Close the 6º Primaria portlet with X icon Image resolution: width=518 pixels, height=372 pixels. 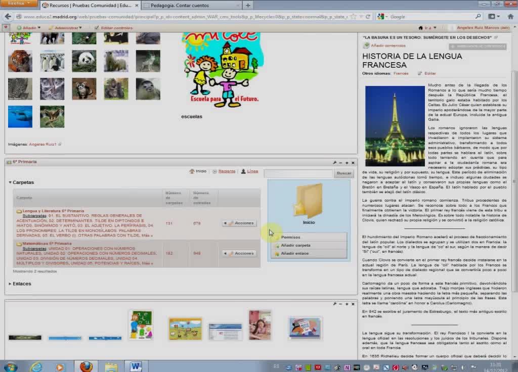[353, 162]
